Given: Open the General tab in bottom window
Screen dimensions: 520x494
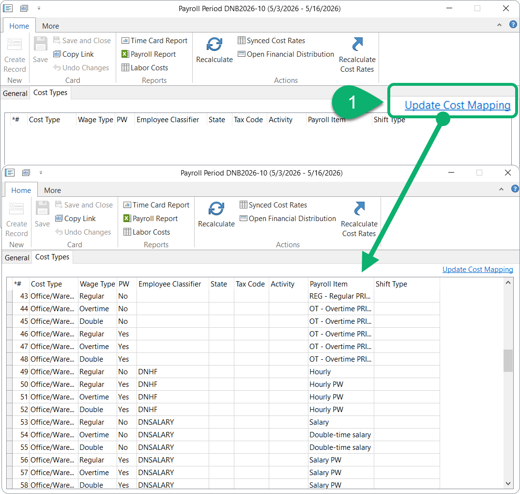Looking at the screenshot, I should 17,257.
